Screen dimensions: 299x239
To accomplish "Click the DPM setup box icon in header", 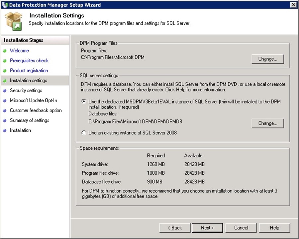I will click(x=13, y=21).
